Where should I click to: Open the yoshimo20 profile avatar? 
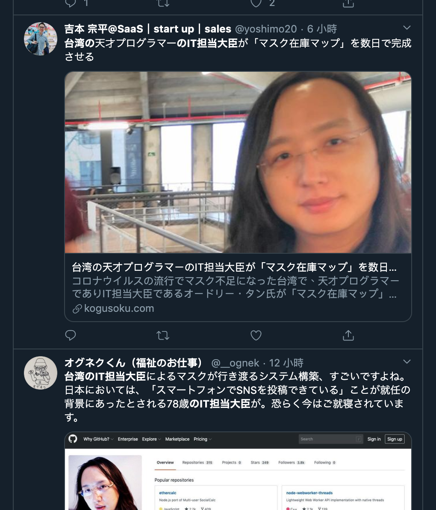(41, 39)
